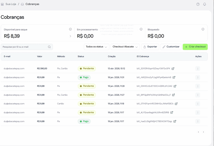Click the date 19 jan. 2026, 11:31

(116, 77)
